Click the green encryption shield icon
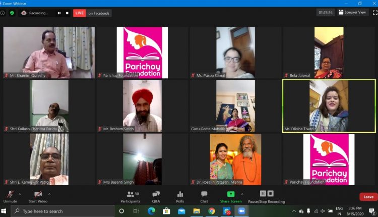This screenshot has width=378, height=217. [x=12, y=13]
